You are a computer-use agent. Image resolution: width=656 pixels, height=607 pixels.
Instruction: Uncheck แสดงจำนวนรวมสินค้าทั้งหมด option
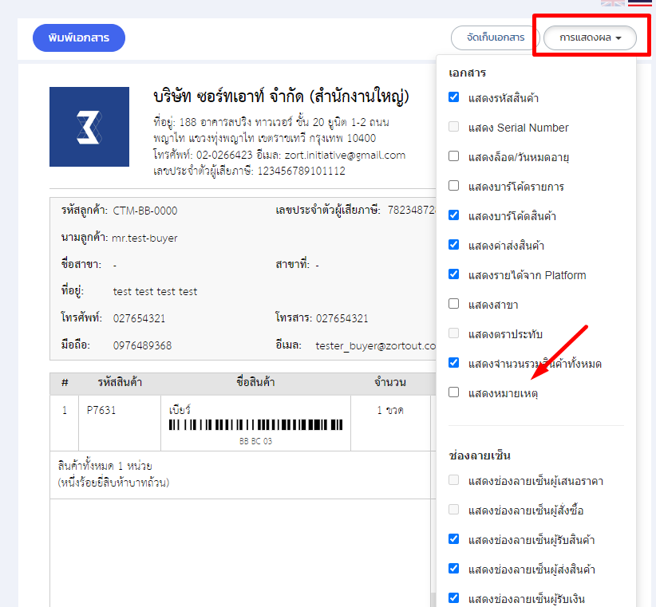[454, 363]
